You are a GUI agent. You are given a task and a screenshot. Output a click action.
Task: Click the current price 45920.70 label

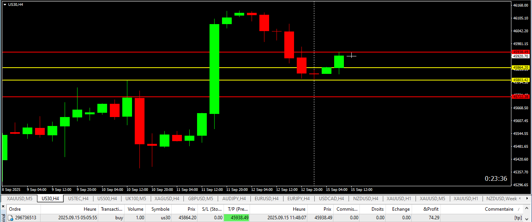pyautogui.click(x=521, y=56)
